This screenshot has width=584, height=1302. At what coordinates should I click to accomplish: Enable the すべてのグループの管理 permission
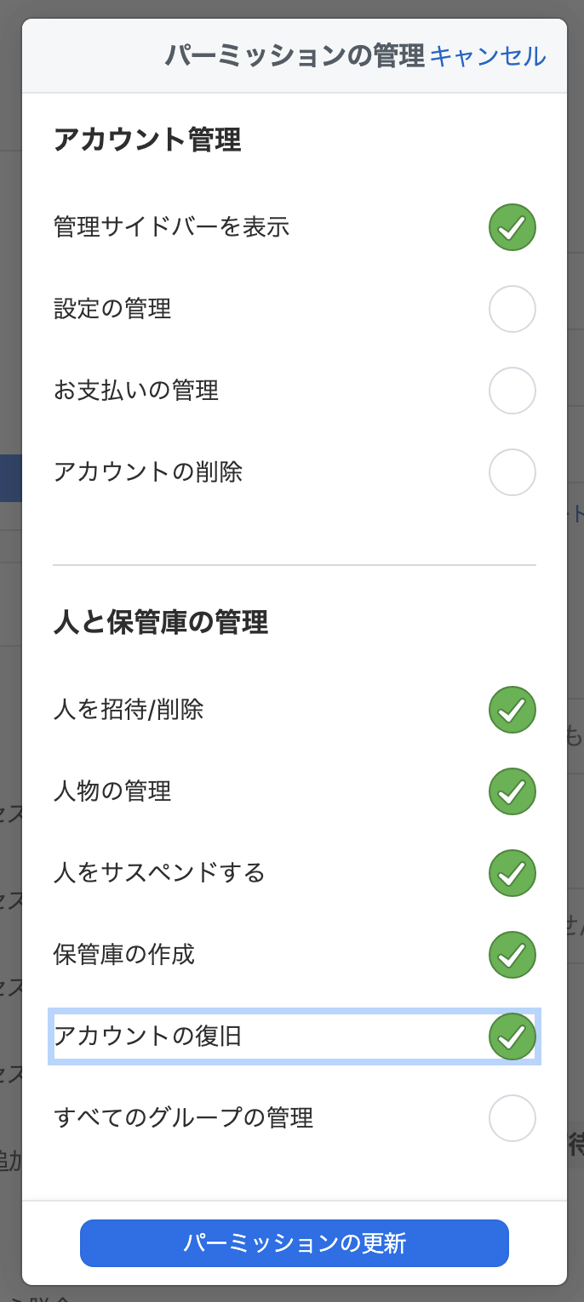pos(512,1118)
